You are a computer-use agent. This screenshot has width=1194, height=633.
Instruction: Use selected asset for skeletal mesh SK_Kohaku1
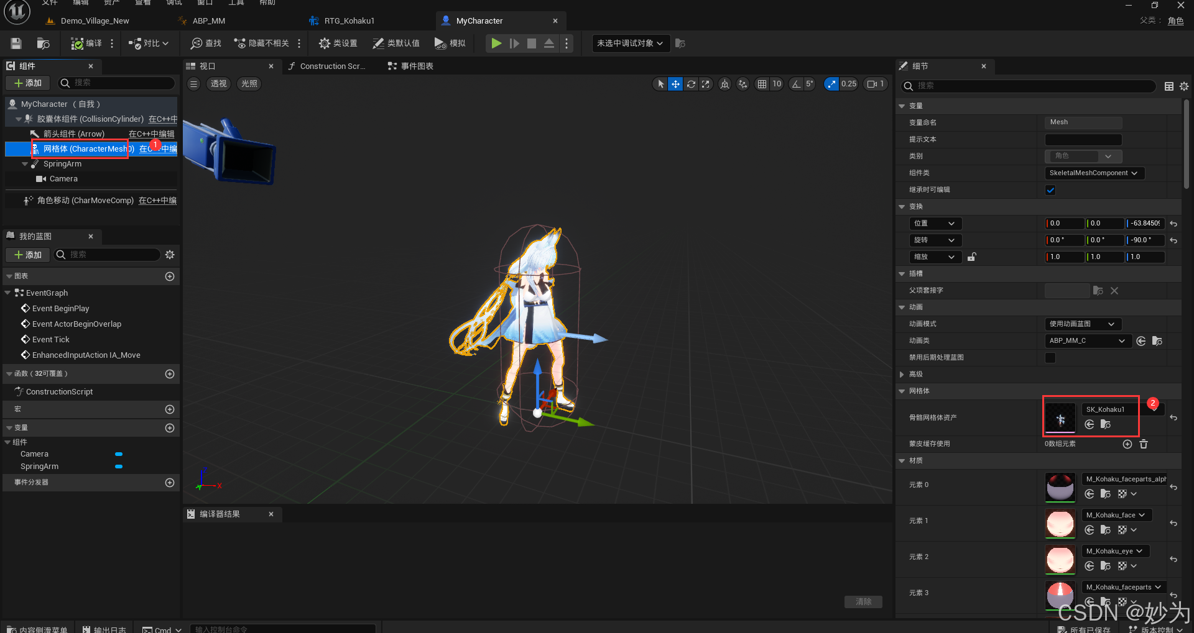pyautogui.click(x=1090, y=424)
